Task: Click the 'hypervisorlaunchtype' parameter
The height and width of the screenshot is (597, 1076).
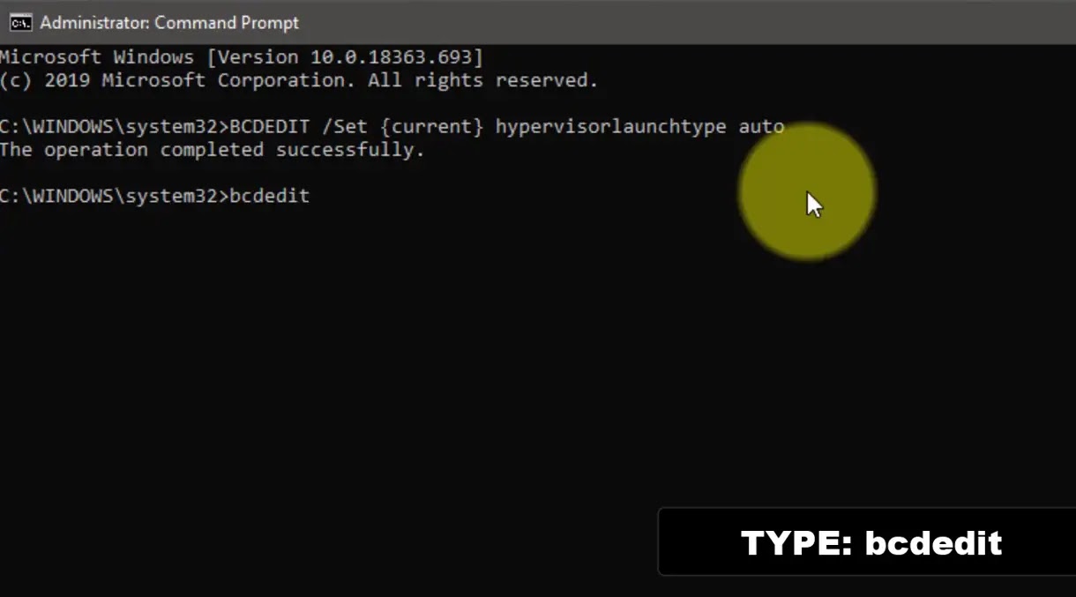Action: [610, 127]
